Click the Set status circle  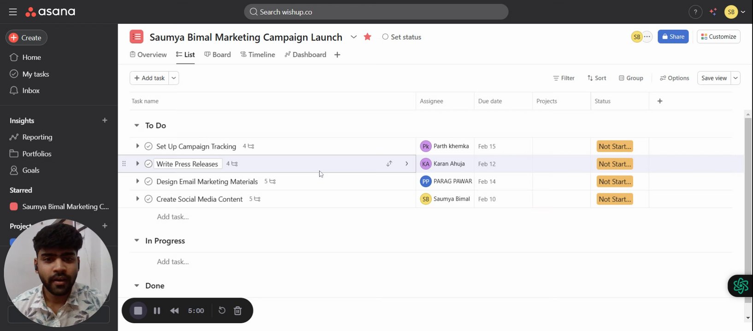pos(385,37)
